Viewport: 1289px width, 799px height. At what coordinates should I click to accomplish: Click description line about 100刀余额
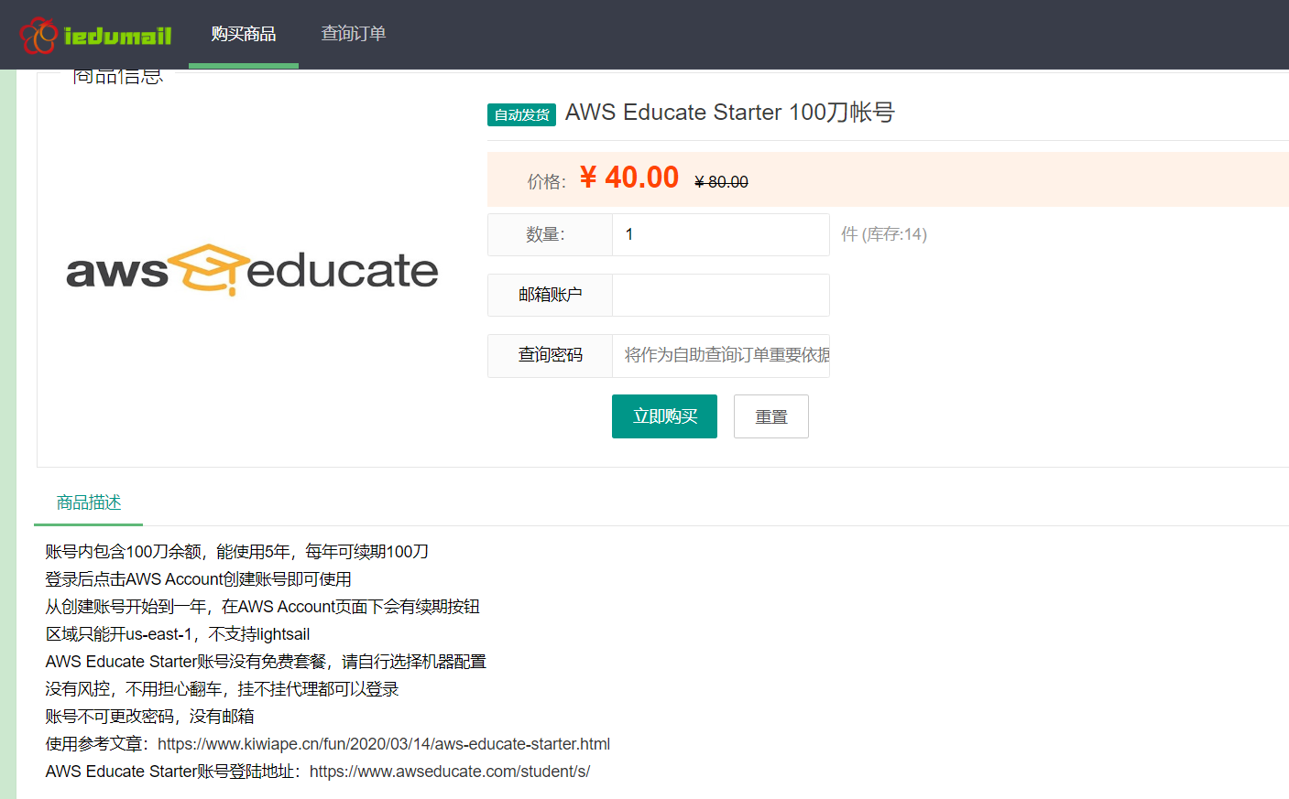click(237, 552)
